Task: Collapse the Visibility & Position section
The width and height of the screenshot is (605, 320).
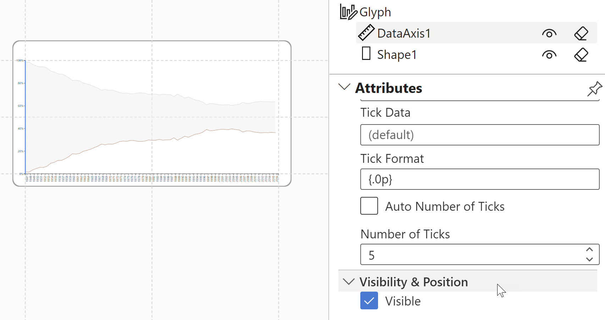Action: tap(348, 281)
